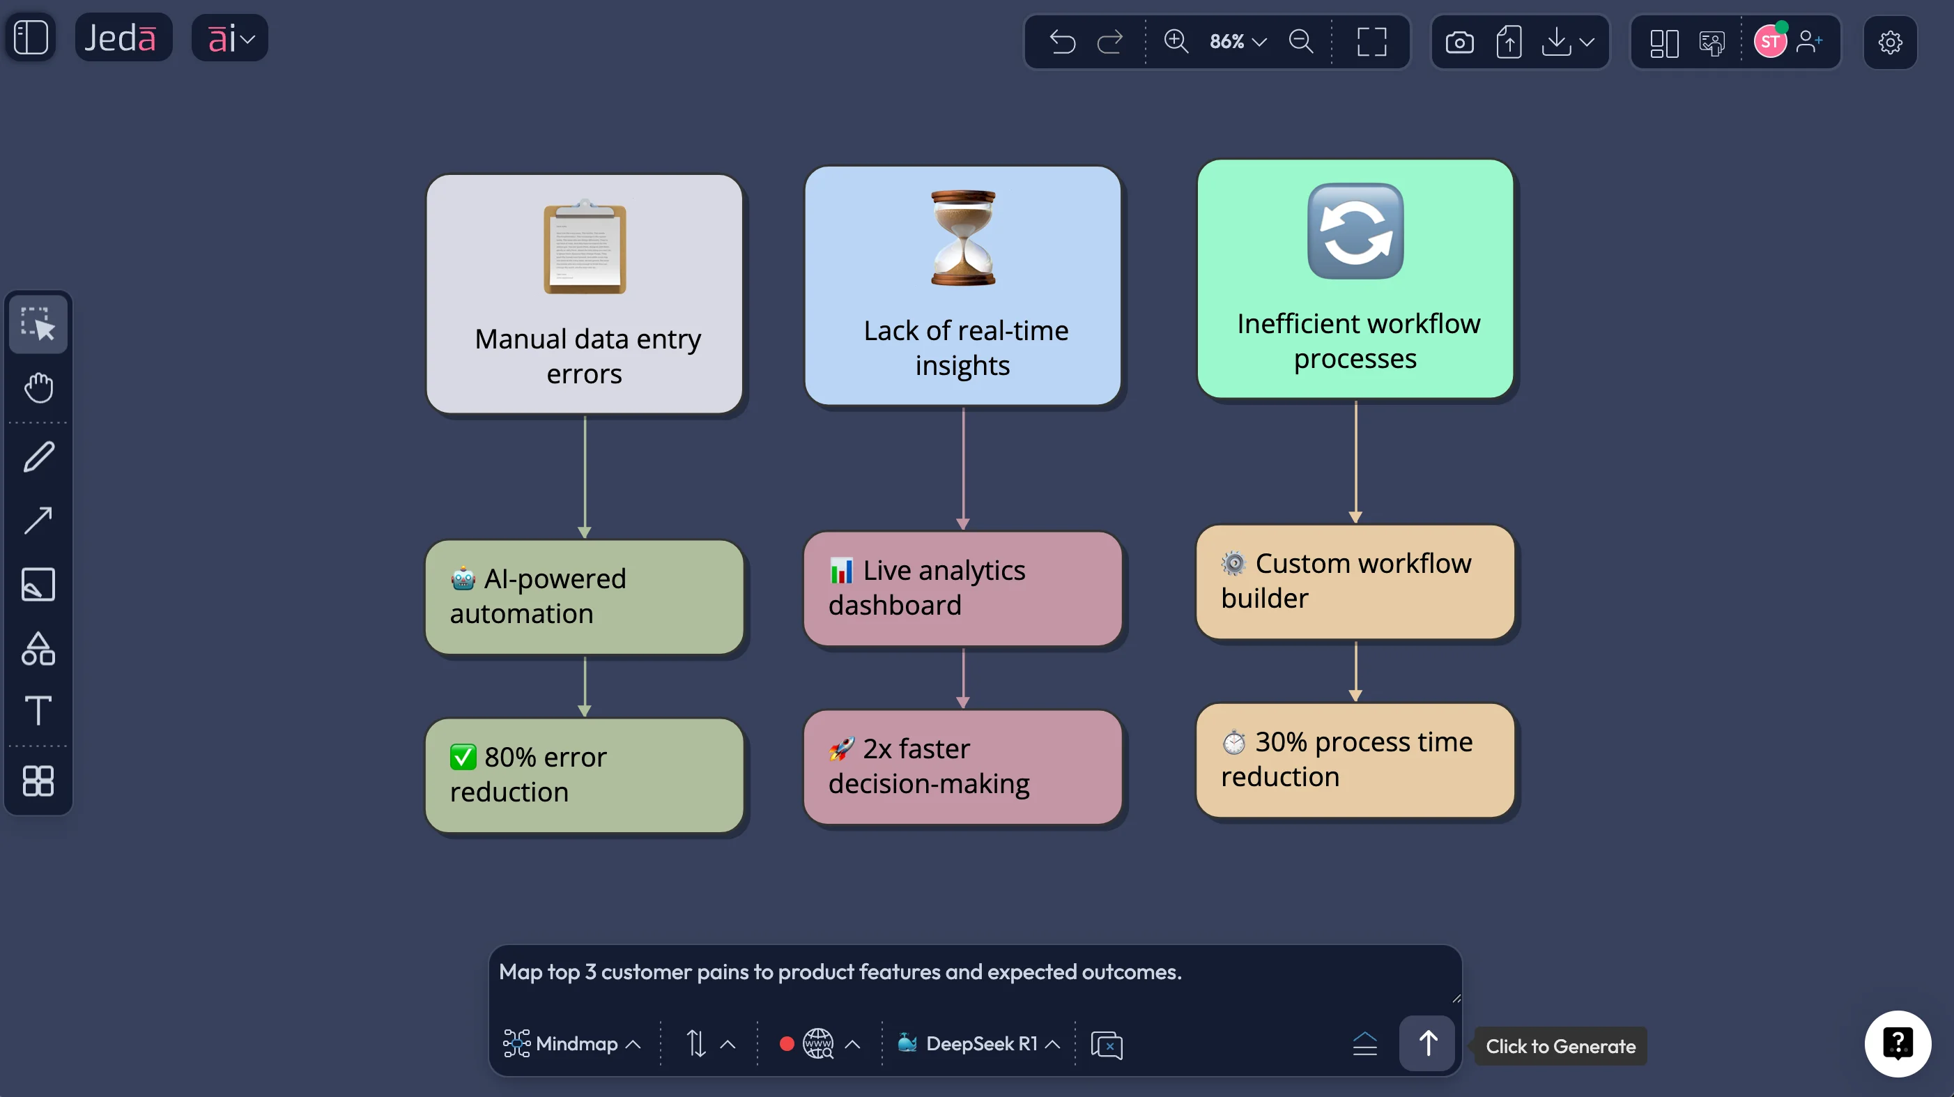Select the text tool
This screenshot has height=1097, width=1954.
[38, 711]
